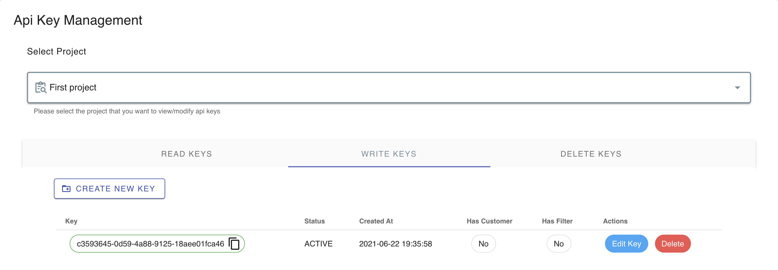Click the copy icon next to the API key
The width and height of the screenshot is (778, 270).
(x=234, y=243)
